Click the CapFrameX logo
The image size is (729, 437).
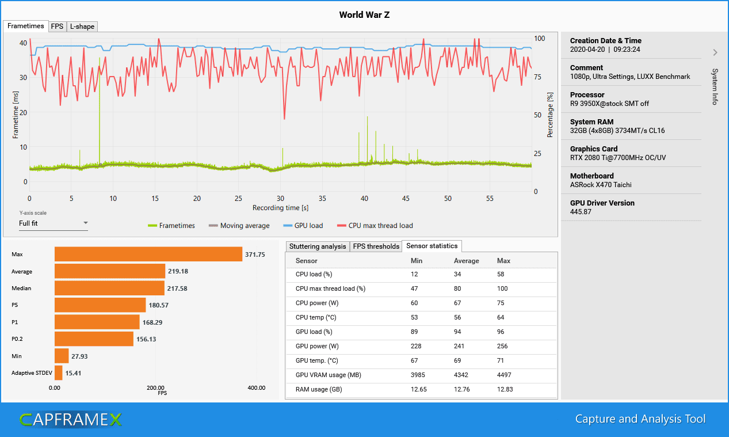71,419
